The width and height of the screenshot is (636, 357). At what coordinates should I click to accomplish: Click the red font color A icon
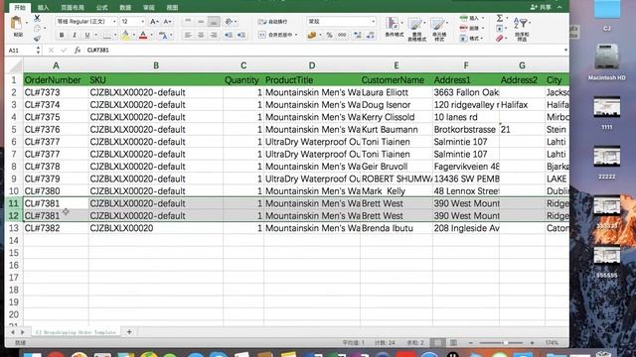[x=143, y=36]
